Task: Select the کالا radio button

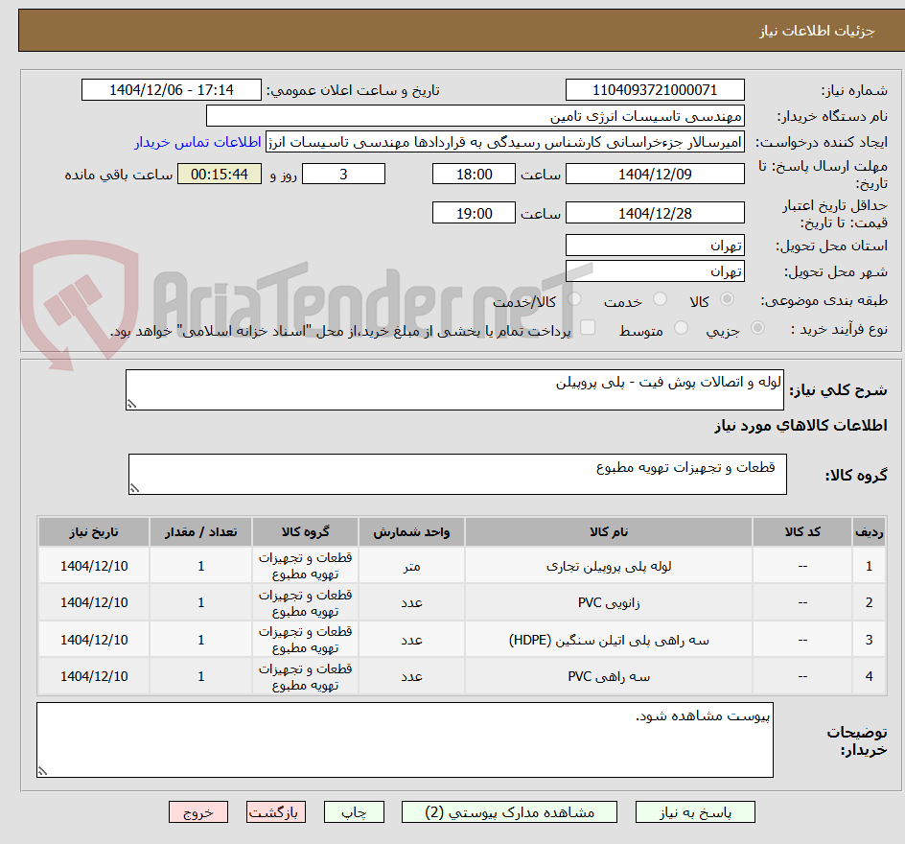Action: (728, 298)
